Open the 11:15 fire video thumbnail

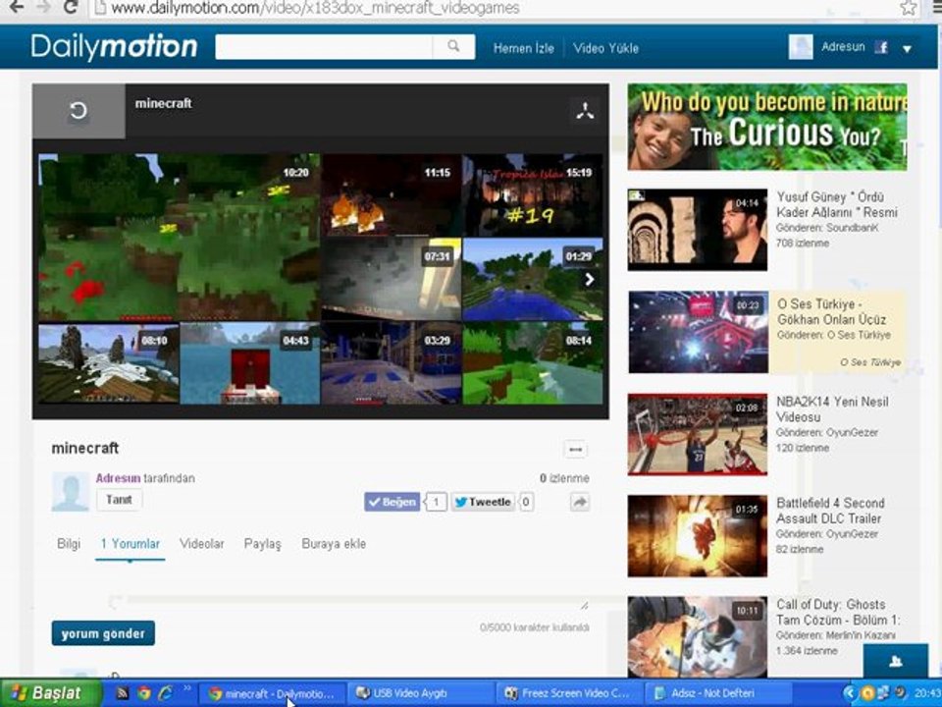(x=392, y=194)
